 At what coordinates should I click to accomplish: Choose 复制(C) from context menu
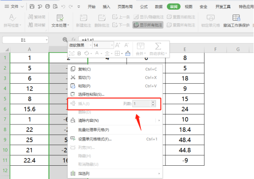click(115, 69)
